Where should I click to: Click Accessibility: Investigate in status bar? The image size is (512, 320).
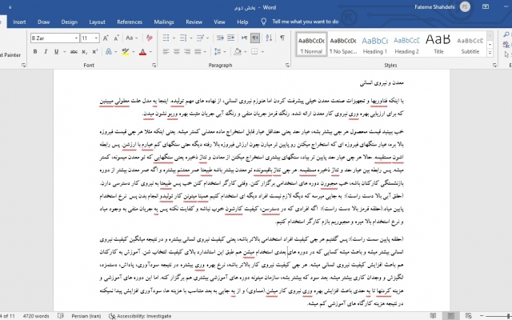tap(140, 316)
